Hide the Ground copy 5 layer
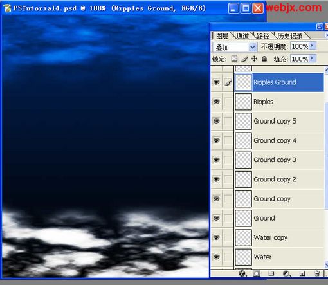Image resolution: width=328 pixels, height=285 pixels. pos(217,121)
